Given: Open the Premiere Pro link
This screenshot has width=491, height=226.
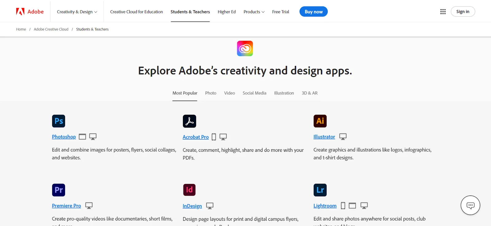Looking at the screenshot, I should 67,206.
